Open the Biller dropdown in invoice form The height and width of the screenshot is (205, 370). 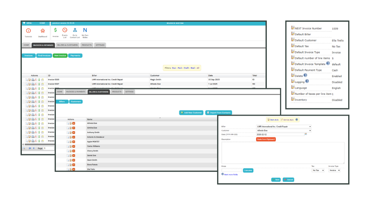pos(284,127)
